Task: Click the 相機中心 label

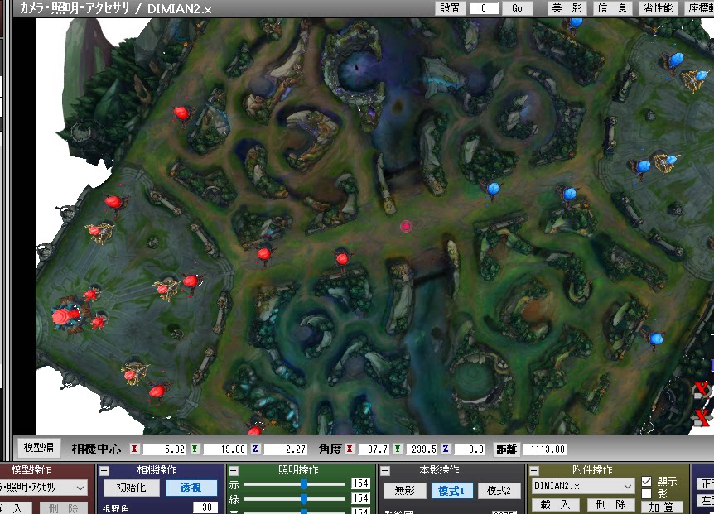Action: (96, 450)
